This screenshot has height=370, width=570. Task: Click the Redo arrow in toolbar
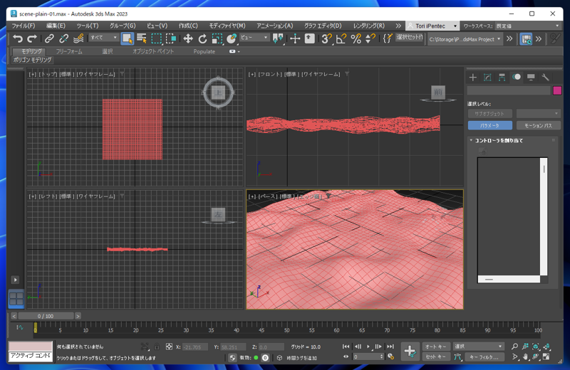[32, 38]
